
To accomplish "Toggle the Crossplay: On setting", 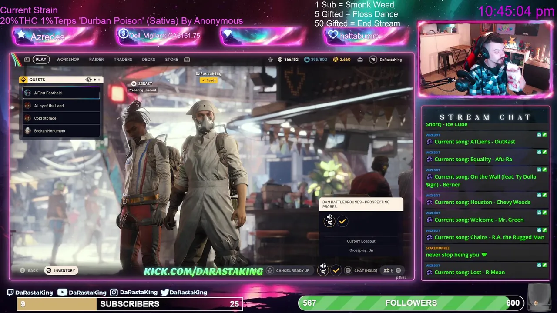I will point(361,250).
